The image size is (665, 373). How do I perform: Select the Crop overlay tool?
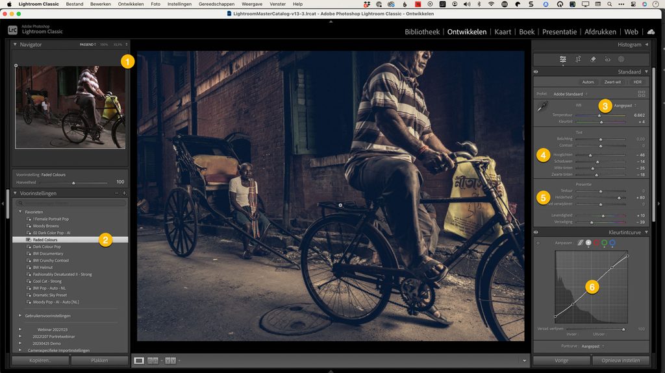point(578,59)
